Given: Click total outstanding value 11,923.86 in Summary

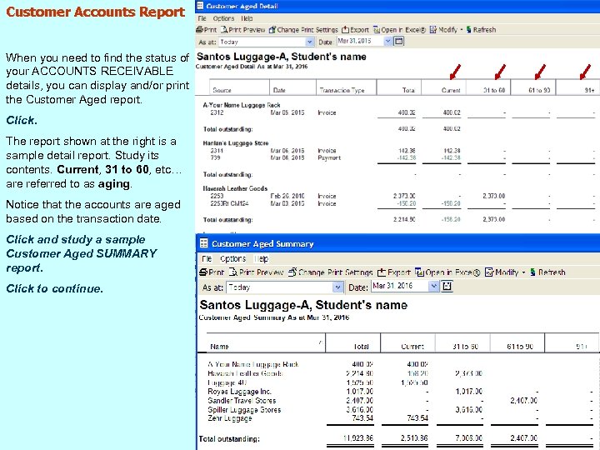Looking at the screenshot, I should 358,437.
